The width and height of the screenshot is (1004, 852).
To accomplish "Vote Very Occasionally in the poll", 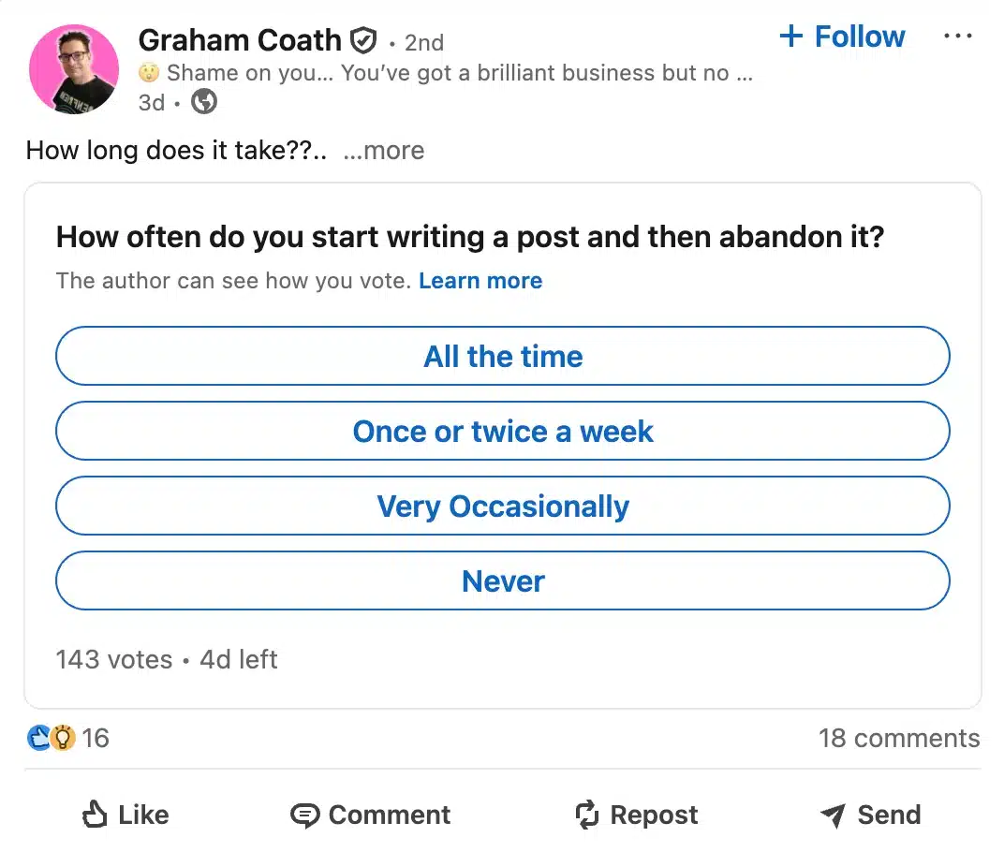I will click(x=502, y=506).
